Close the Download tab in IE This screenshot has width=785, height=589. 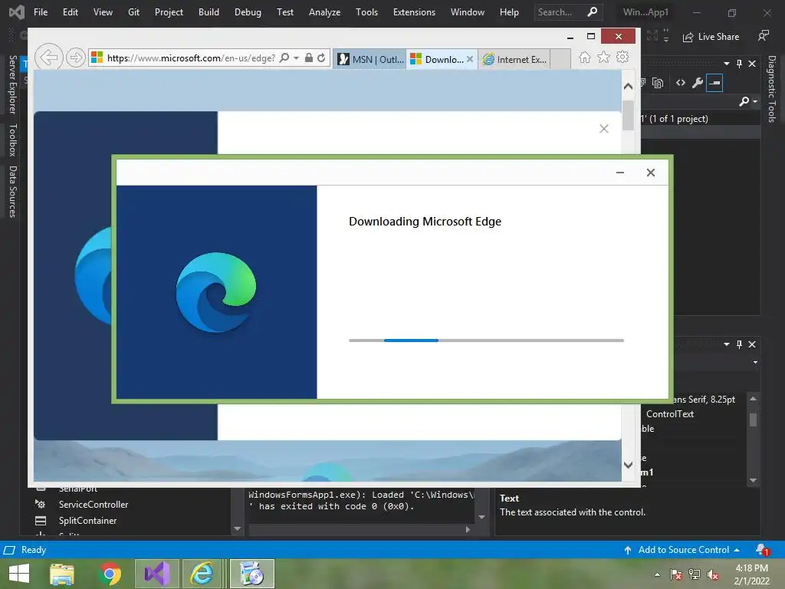[x=470, y=59]
